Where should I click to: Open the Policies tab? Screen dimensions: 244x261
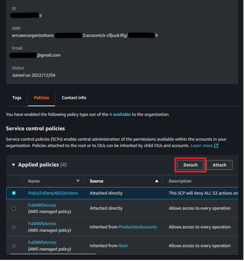tap(41, 98)
